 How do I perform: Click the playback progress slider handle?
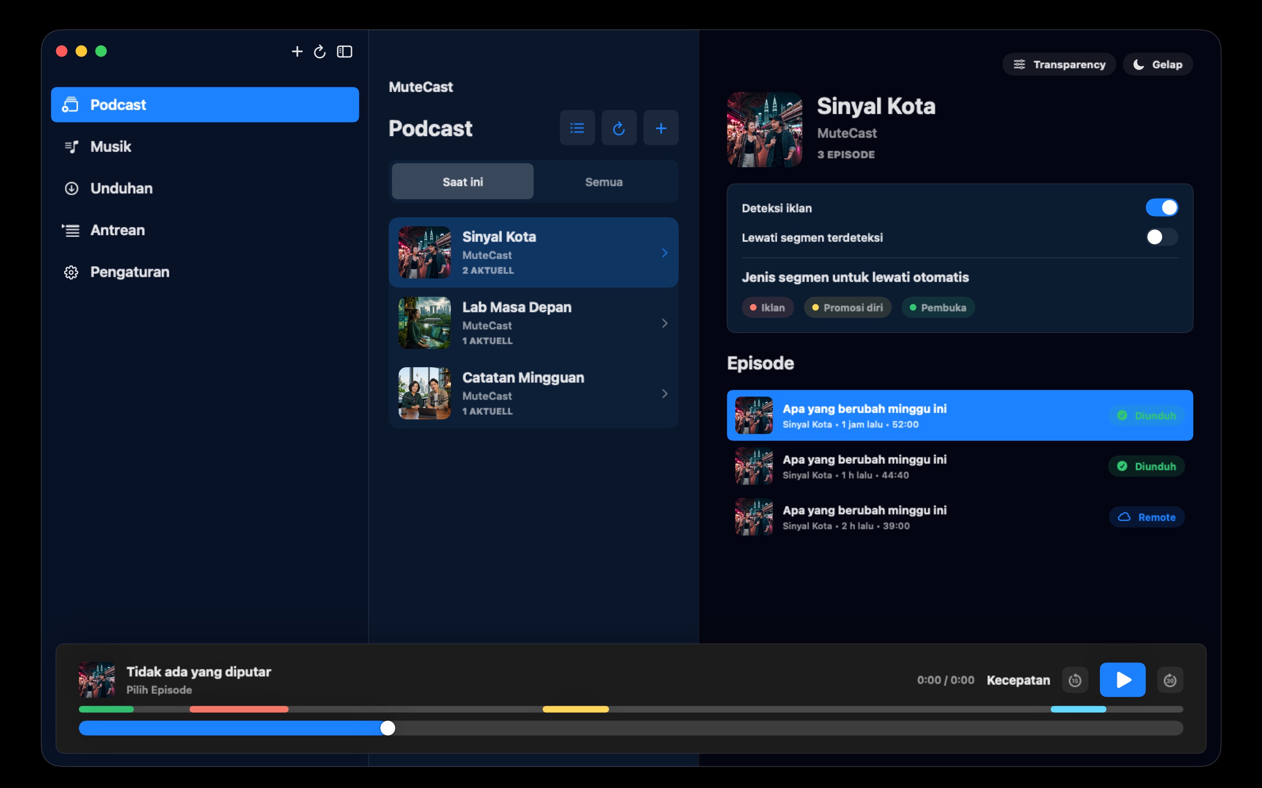(x=387, y=728)
